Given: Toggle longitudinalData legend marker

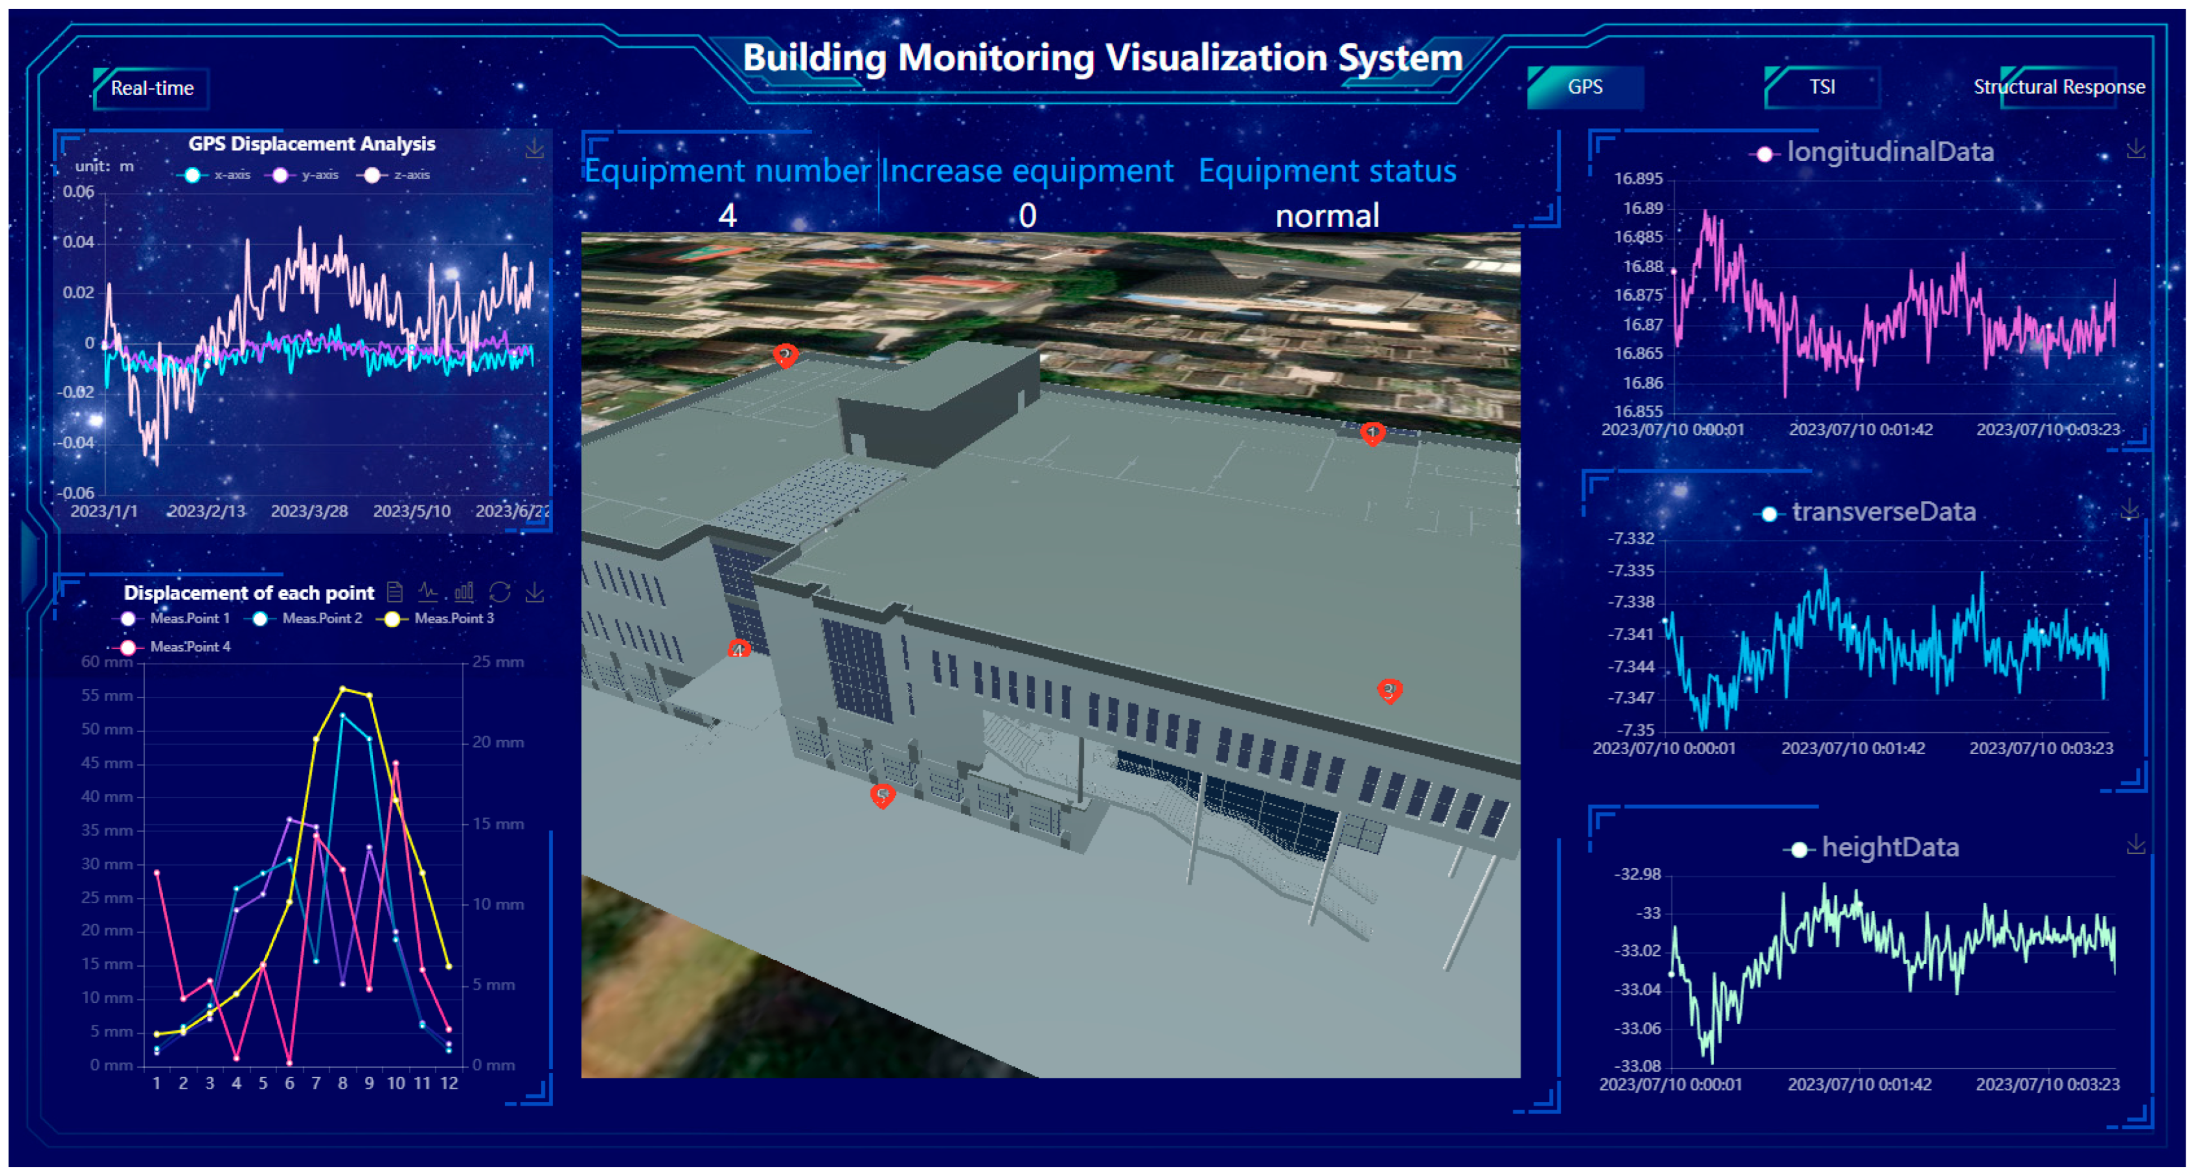Looking at the screenshot, I should tap(1765, 154).
